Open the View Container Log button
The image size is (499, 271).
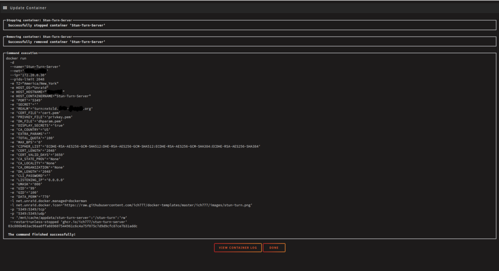238,248
